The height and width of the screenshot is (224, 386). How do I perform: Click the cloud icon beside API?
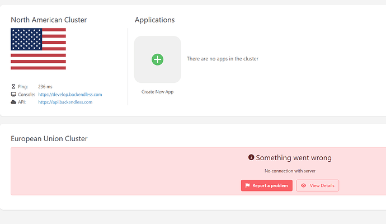click(13, 102)
